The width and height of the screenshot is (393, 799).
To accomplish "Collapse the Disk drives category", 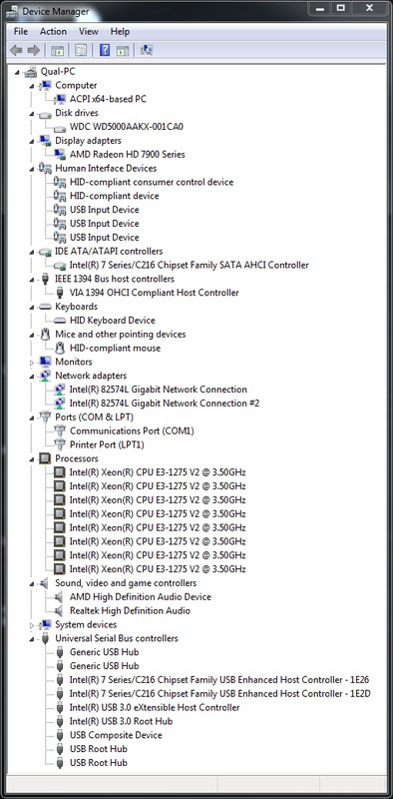I will coord(32,114).
